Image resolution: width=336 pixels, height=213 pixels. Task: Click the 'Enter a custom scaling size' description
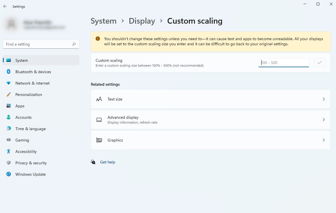pos(150,65)
